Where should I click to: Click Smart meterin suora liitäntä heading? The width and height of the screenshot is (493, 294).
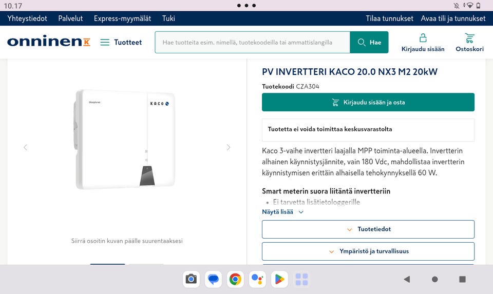[x=326, y=191]
